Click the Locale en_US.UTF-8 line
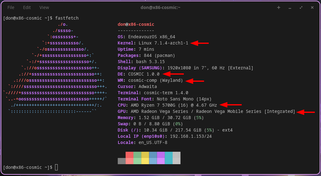Image resolution: width=321 pixels, height=176 pixels. (x=142, y=143)
